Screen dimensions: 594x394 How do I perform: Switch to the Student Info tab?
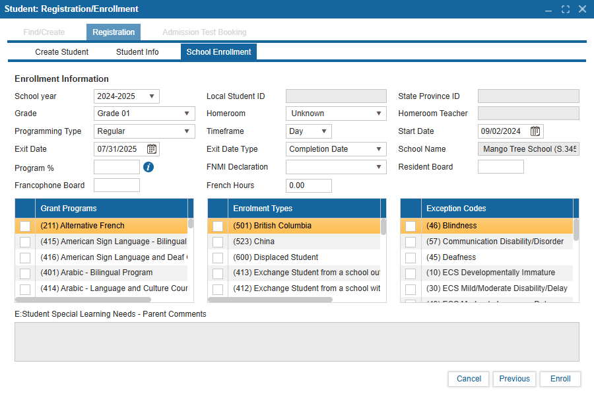click(x=137, y=52)
